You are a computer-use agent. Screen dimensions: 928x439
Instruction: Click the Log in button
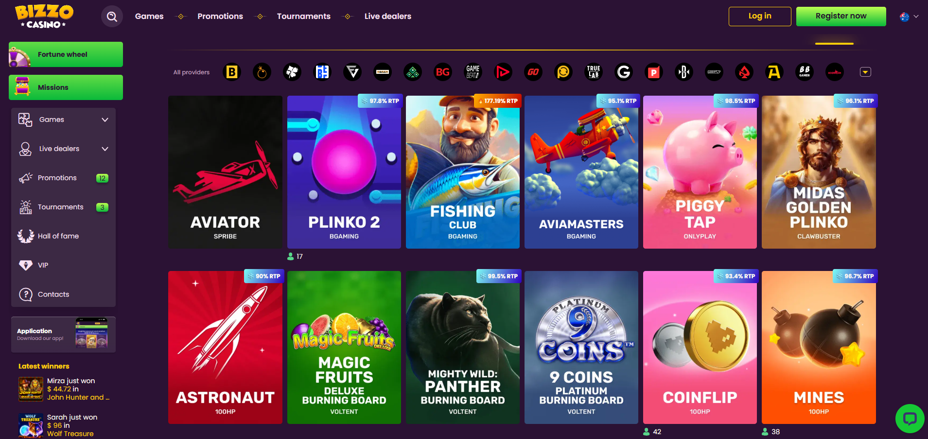point(759,16)
